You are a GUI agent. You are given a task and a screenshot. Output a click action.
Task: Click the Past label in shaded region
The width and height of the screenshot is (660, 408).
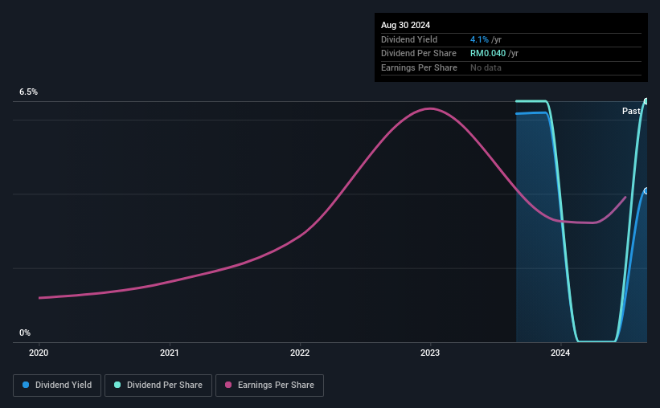631,111
